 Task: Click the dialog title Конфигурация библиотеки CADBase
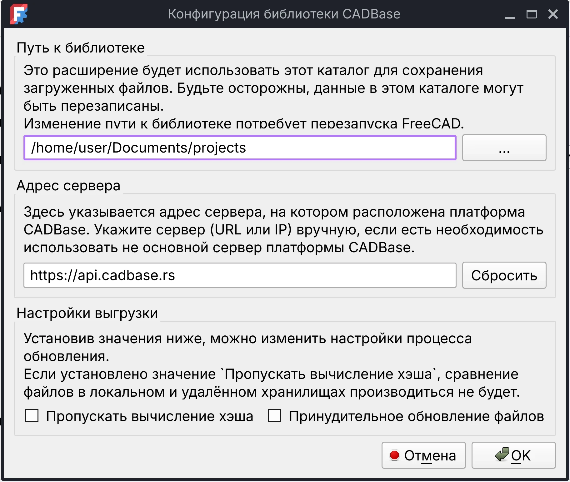coord(285,14)
